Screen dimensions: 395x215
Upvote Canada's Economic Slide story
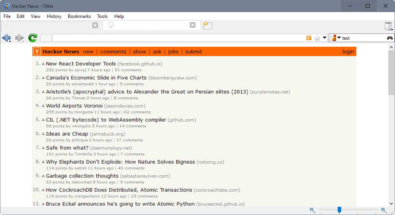43,78
